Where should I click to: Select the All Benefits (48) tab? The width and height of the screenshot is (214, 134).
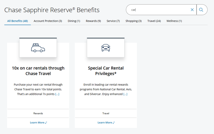click(17, 21)
